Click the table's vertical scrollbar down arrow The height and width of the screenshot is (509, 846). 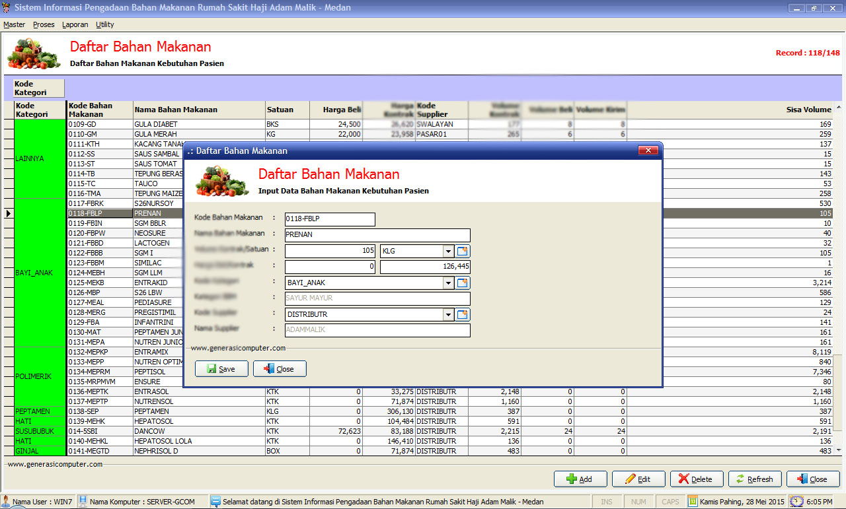(839, 450)
